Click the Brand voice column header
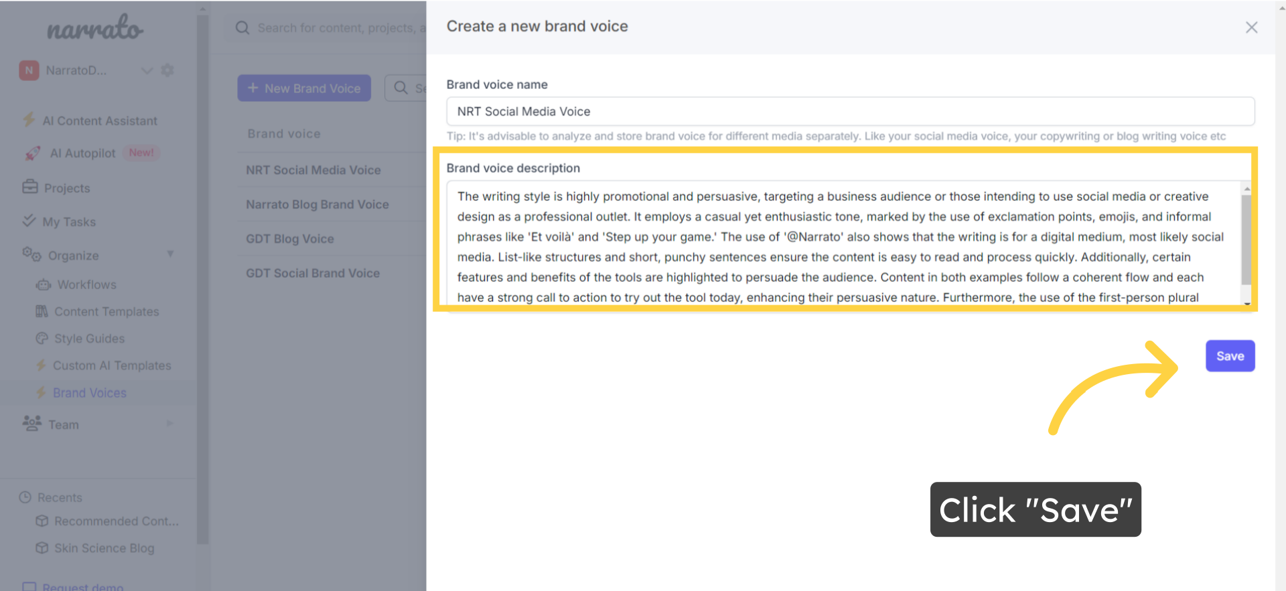Viewport: 1286px width, 591px height. (284, 134)
